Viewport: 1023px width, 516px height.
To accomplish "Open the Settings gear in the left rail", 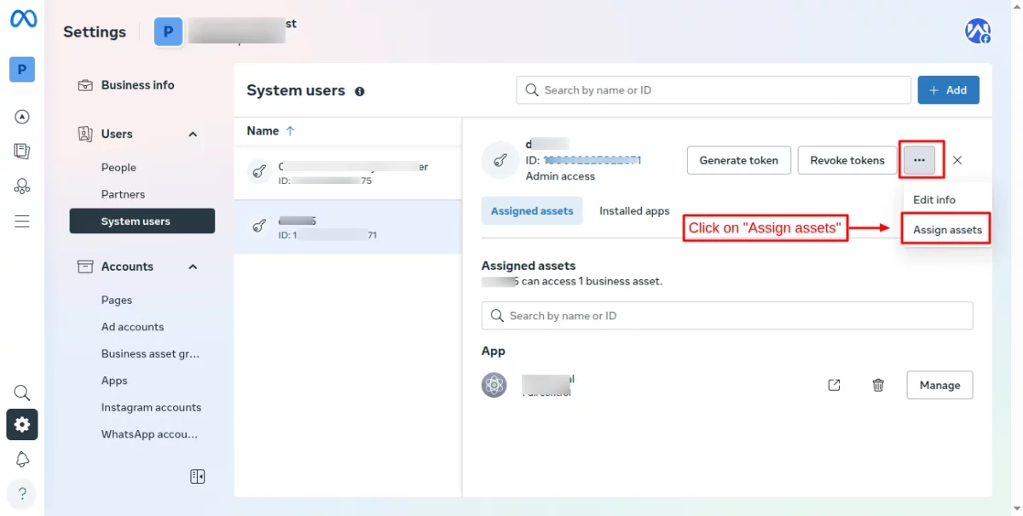I will click(21, 424).
